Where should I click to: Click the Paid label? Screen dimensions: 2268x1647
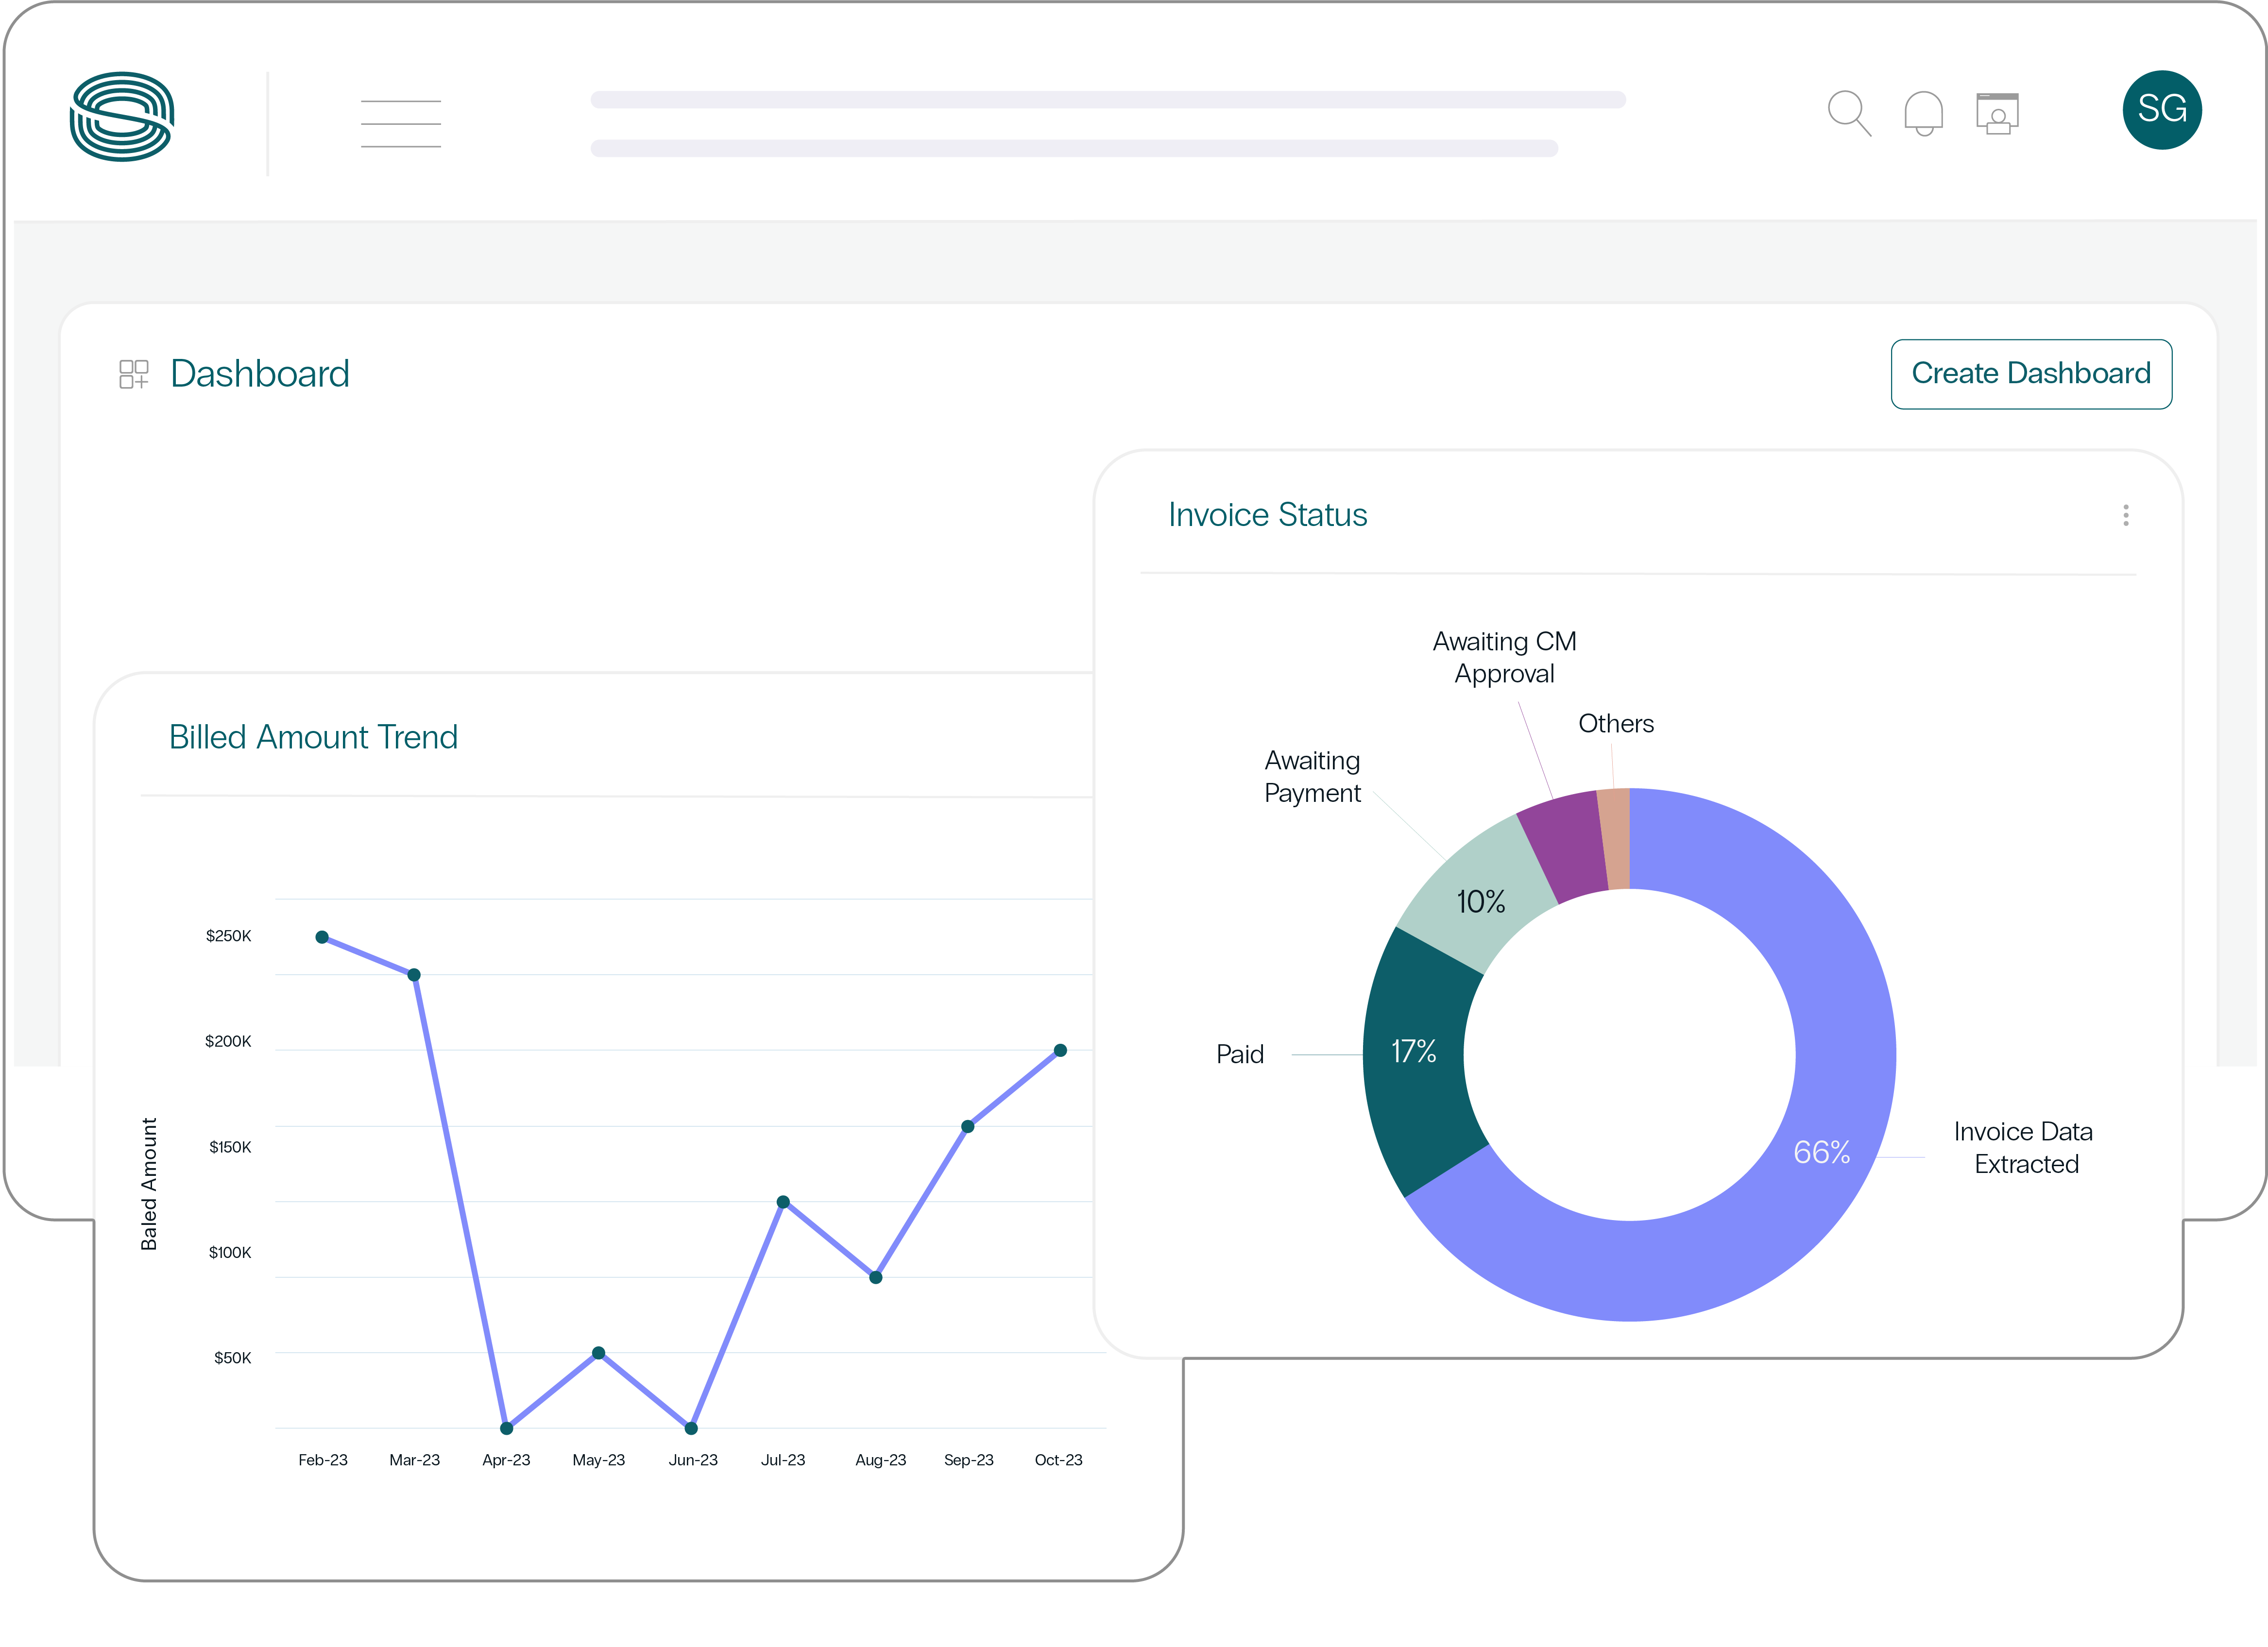[1240, 1054]
